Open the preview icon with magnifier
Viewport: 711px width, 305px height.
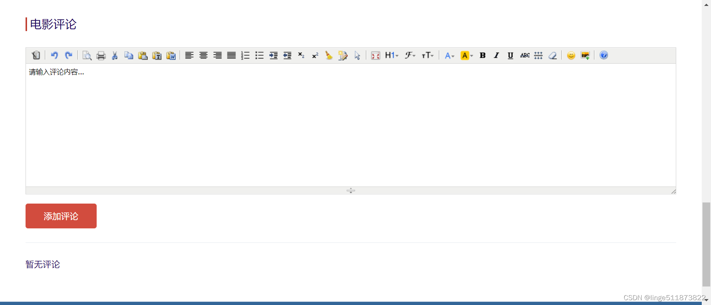[87, 55]
